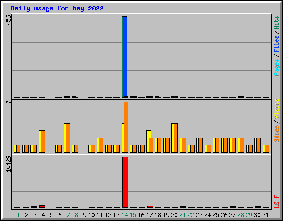
Task: Click day label '29' on the x-axis
Action: [x=249, y=215]
